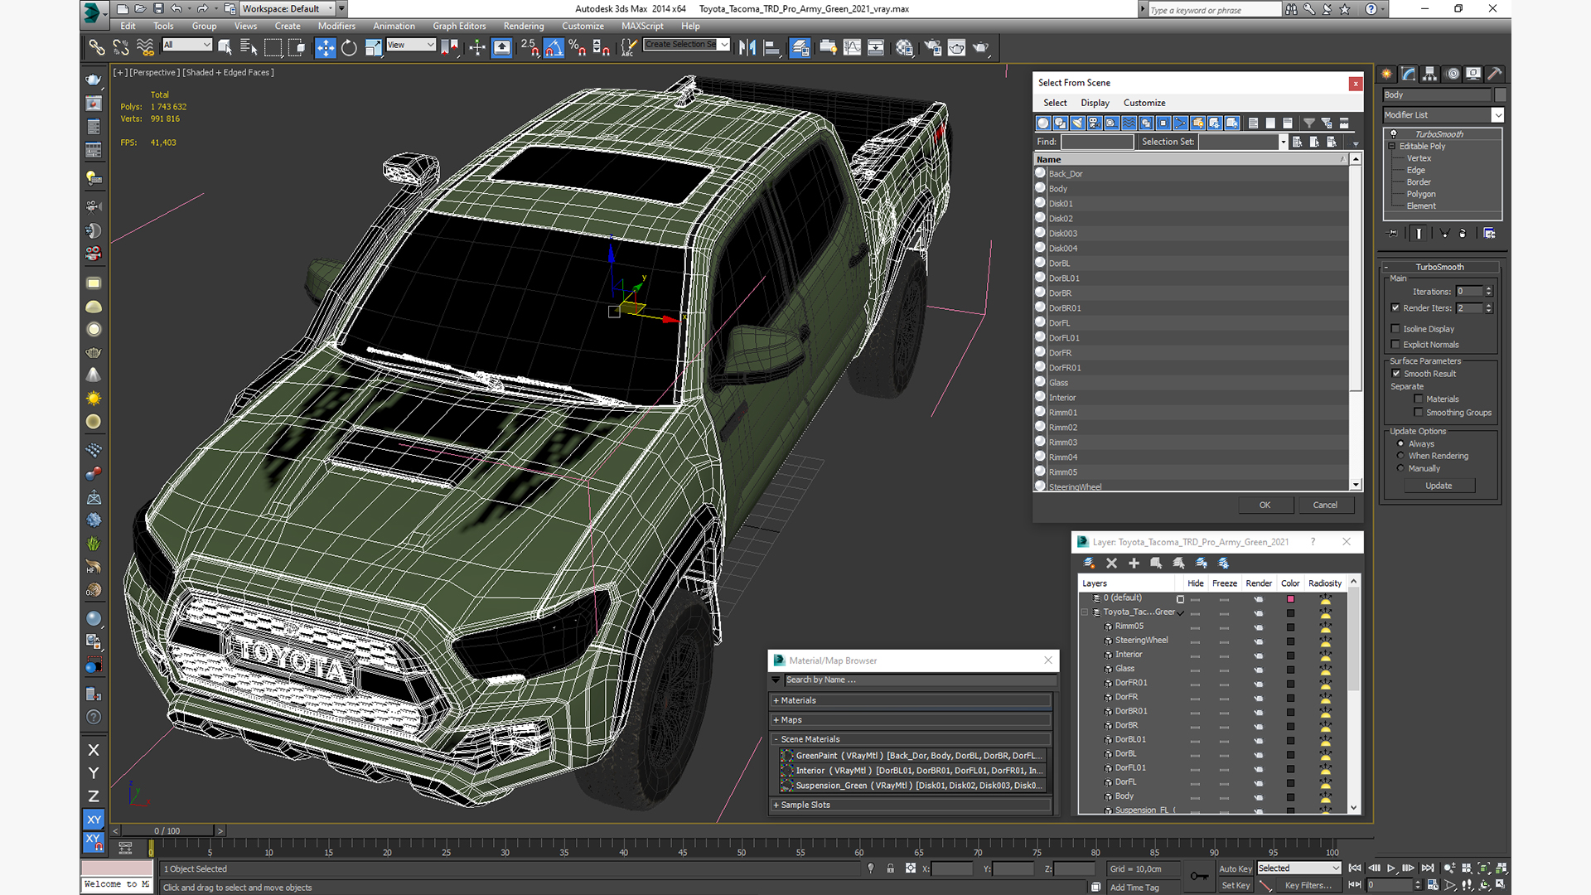Go to end of animation
Image resolution: width=1591 pixels, height=895 pixels.
point(1427,868)
